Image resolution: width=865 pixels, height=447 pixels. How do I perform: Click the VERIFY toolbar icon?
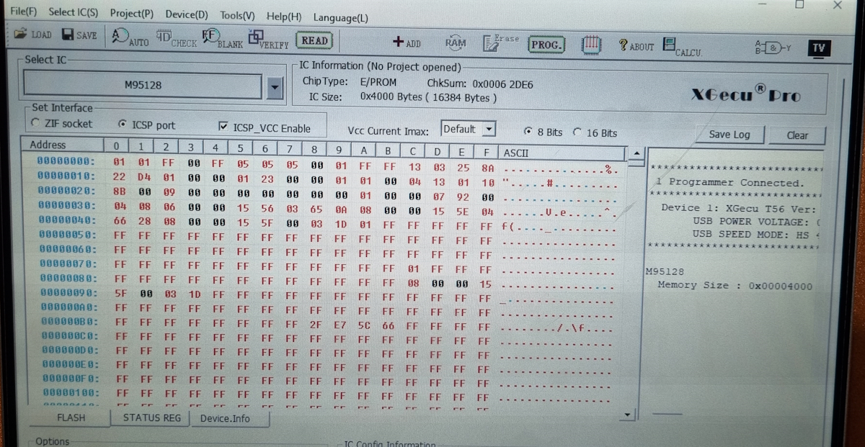click(267, 39)
